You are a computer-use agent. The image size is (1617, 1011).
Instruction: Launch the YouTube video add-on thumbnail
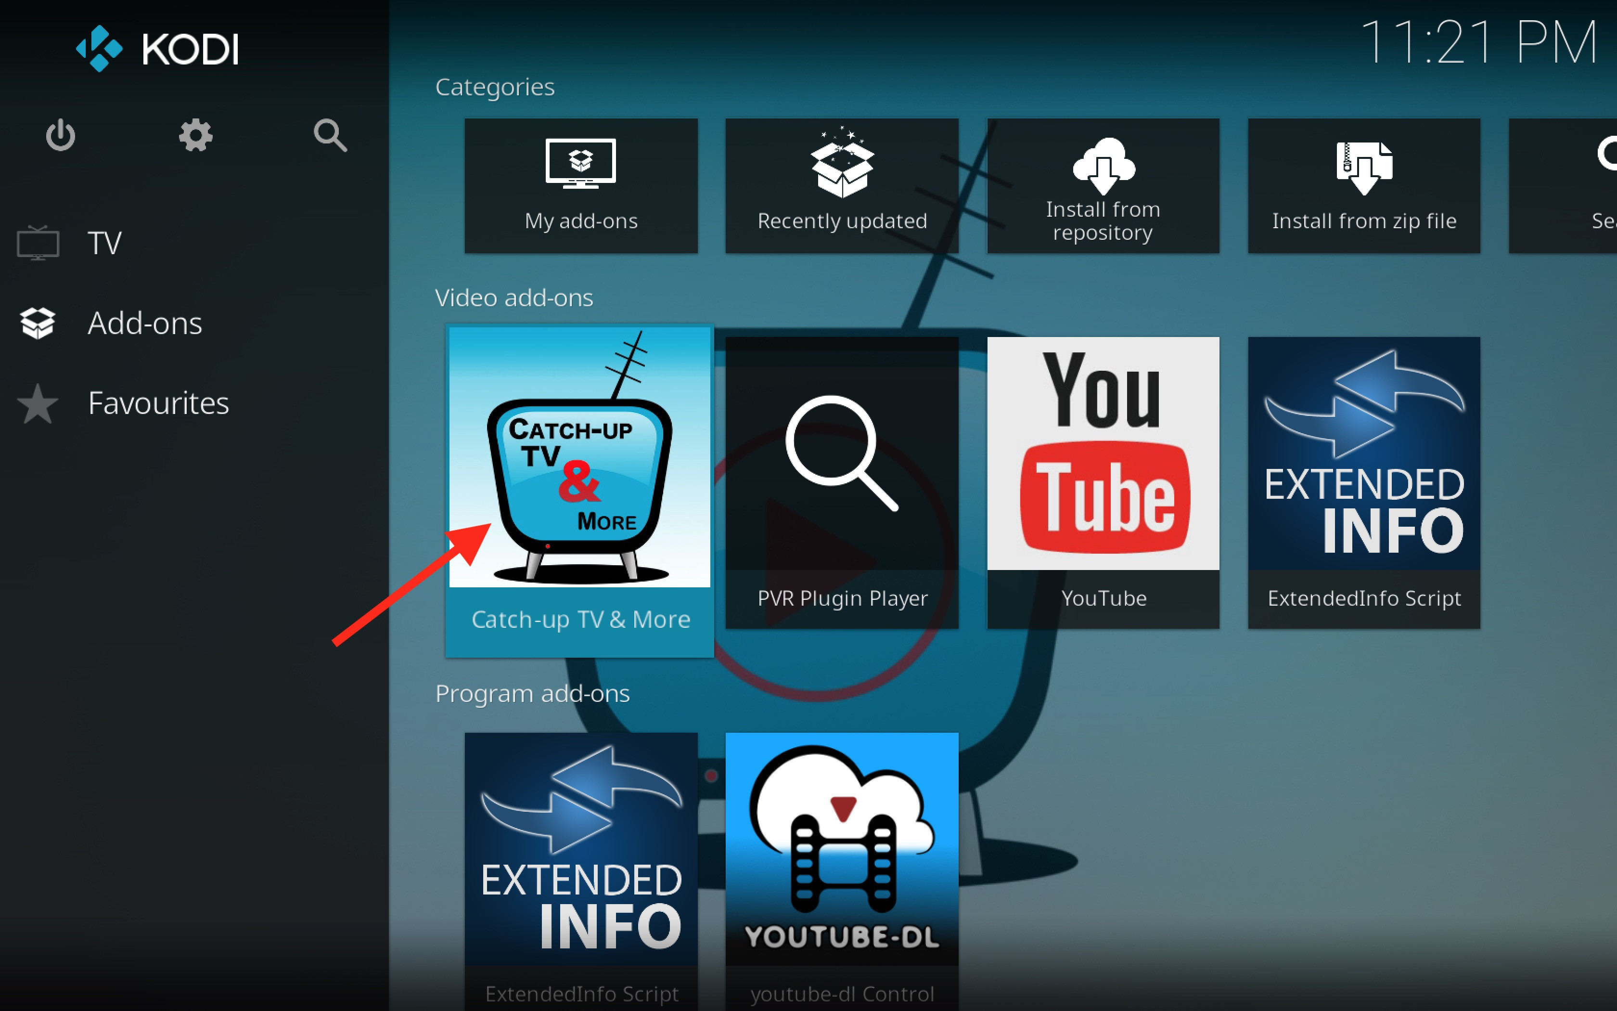click(1103, 454)
